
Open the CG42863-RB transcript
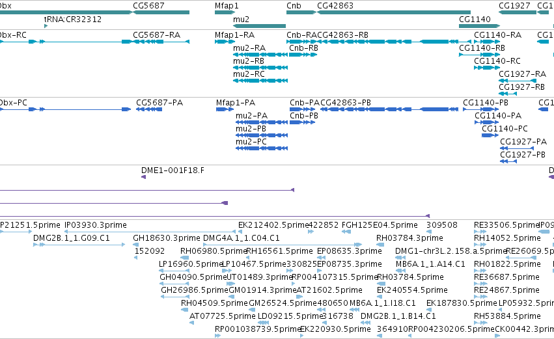point(394,42)
